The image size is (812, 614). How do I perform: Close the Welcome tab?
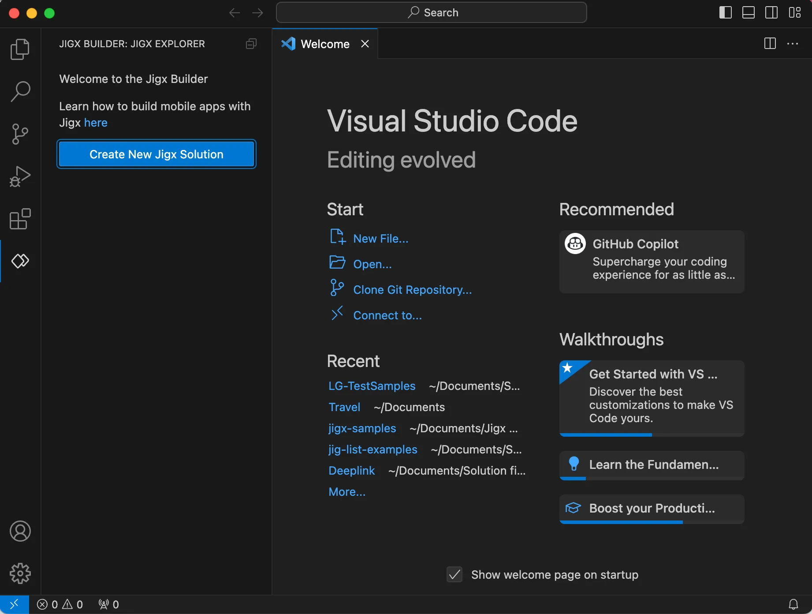[x=365, y=44]
